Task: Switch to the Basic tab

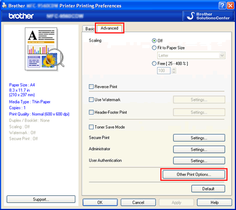Action: click(x=89, y=29)
